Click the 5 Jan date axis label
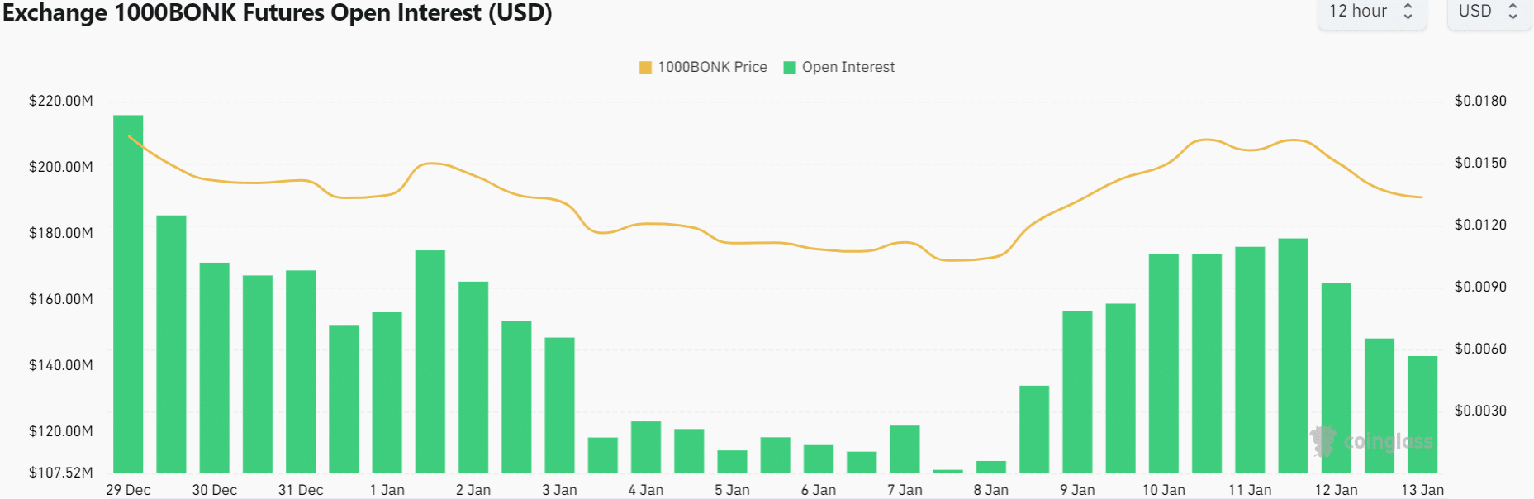Image resolution: width=1534 pixels, height=499 pixels. [732, 490]
